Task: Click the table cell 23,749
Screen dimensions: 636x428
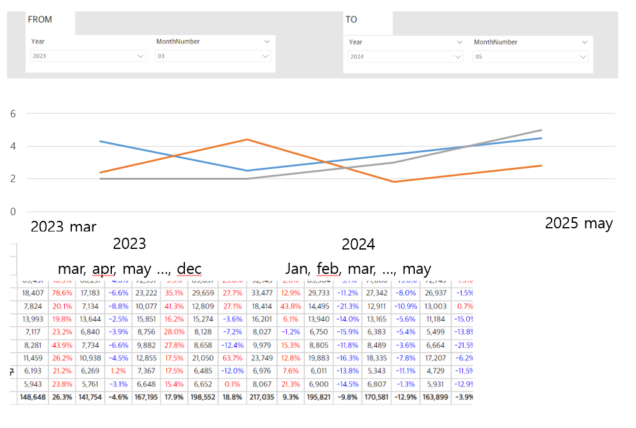Action: [x=262, y=358]
